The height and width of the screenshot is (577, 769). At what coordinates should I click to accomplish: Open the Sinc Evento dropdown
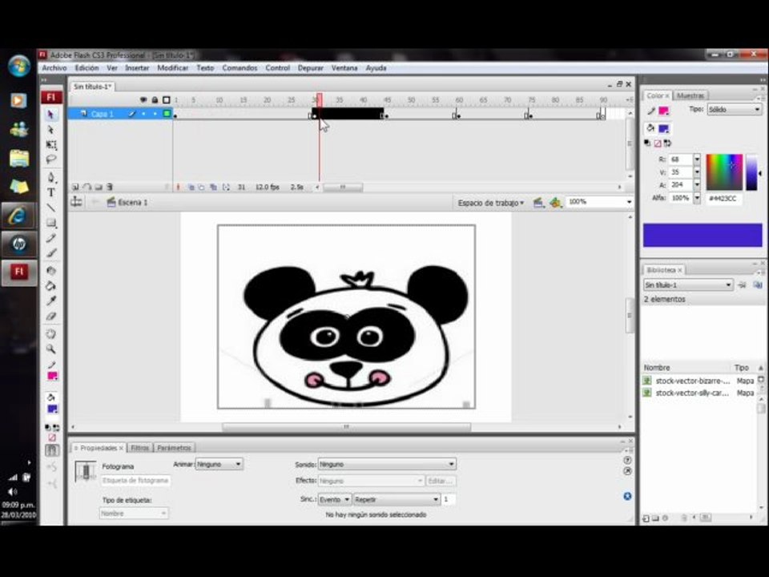pos(335,499)
